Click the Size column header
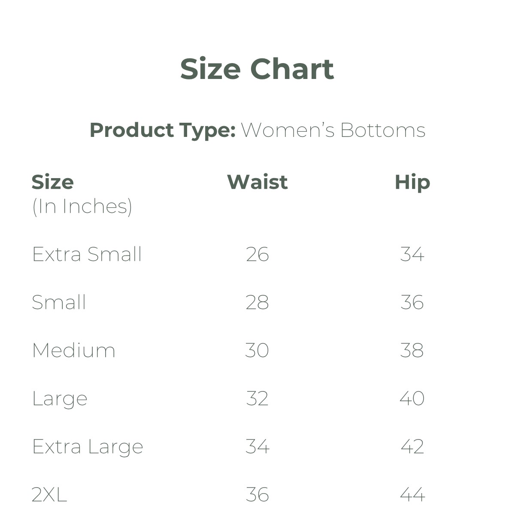 pos(53,182)
